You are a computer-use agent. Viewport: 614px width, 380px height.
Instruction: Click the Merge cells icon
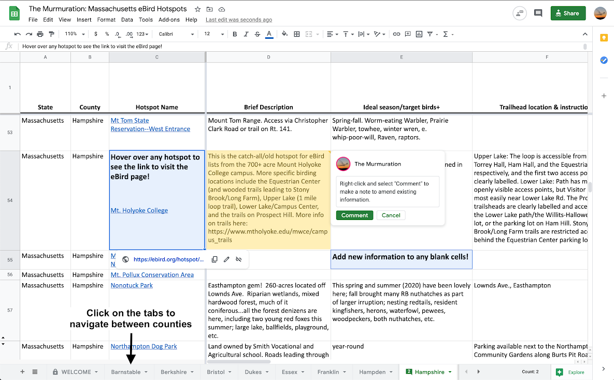[x=309, y=34]
